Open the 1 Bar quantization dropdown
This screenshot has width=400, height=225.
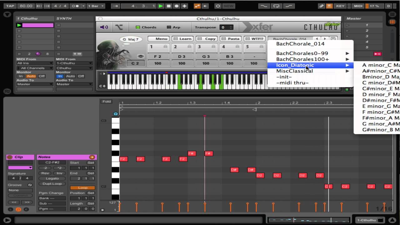tap(96, 6)
